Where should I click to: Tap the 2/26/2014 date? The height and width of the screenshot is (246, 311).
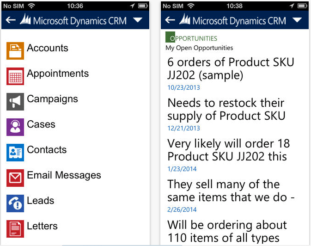(182, 209)
